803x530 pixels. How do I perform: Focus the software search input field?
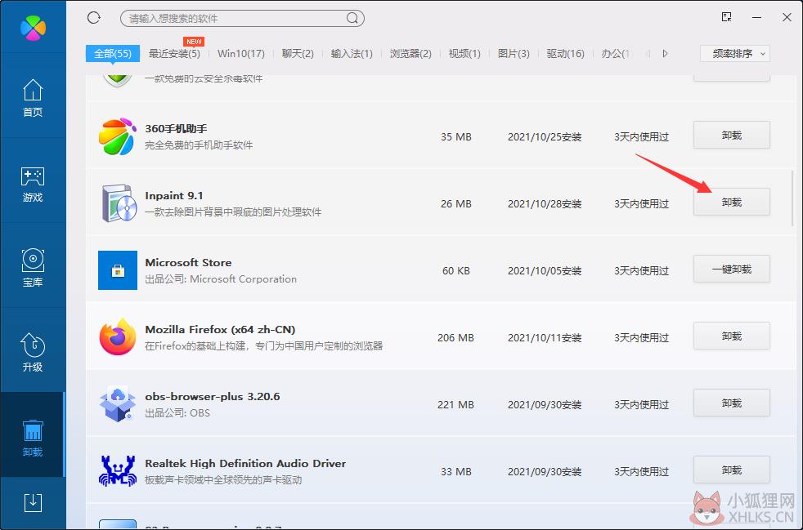pyautogui.click(x=242, y=19)
